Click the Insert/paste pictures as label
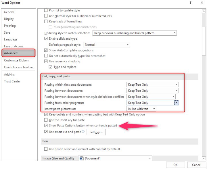This screenshot has height=169, width=207. point(60,109)
